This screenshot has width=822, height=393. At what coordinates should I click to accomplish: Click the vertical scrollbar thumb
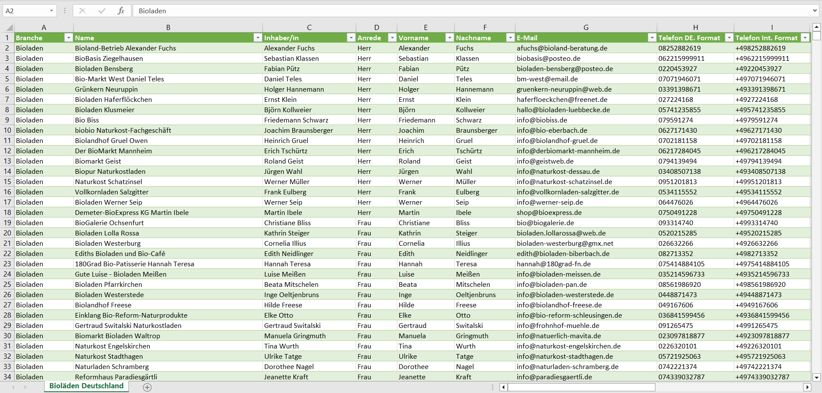click(x=816, y=36)
